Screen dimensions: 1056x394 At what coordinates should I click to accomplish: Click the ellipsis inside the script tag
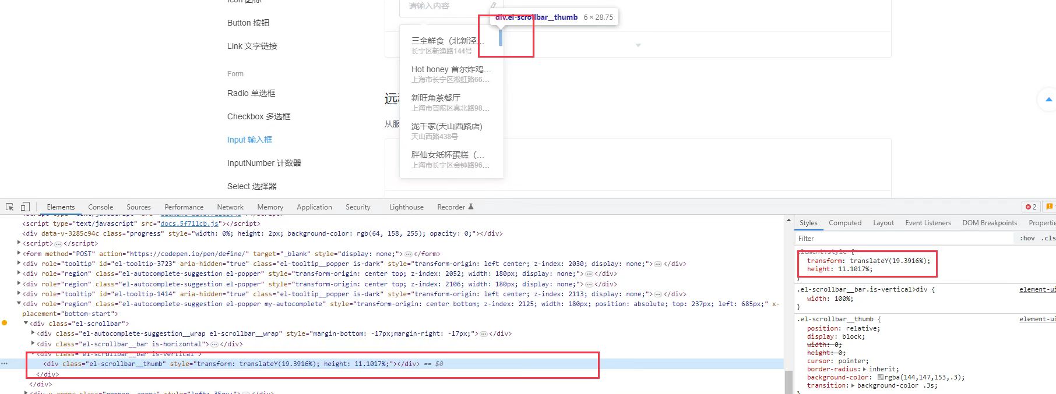(x=58, y=244)
